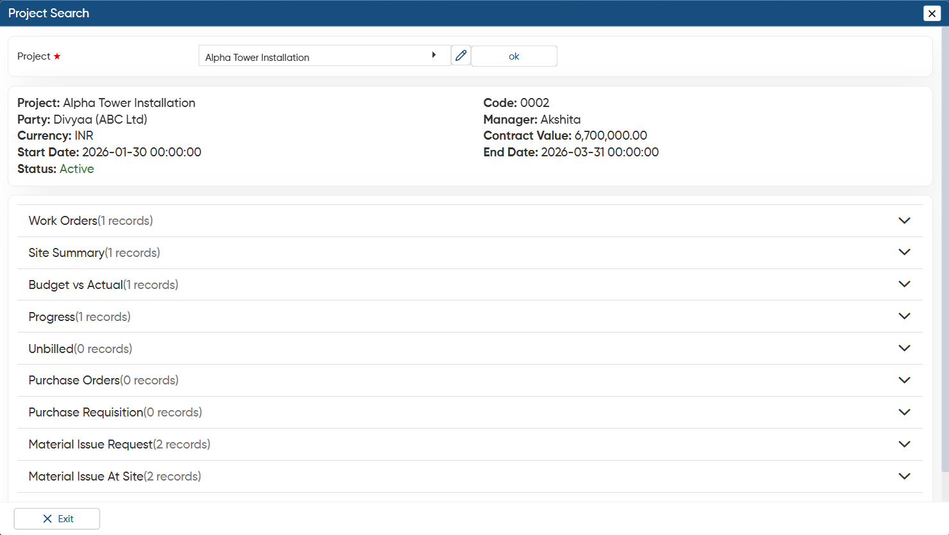Screen dimensions: 949x535
Task: Expand the Purchase Requisition section chevron
Action: pos(904,412)
